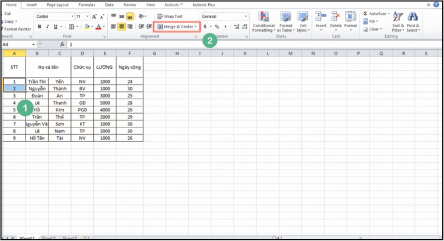Apply the red Font Color
The image size is (444, 241).
click(x=98, y=27)
